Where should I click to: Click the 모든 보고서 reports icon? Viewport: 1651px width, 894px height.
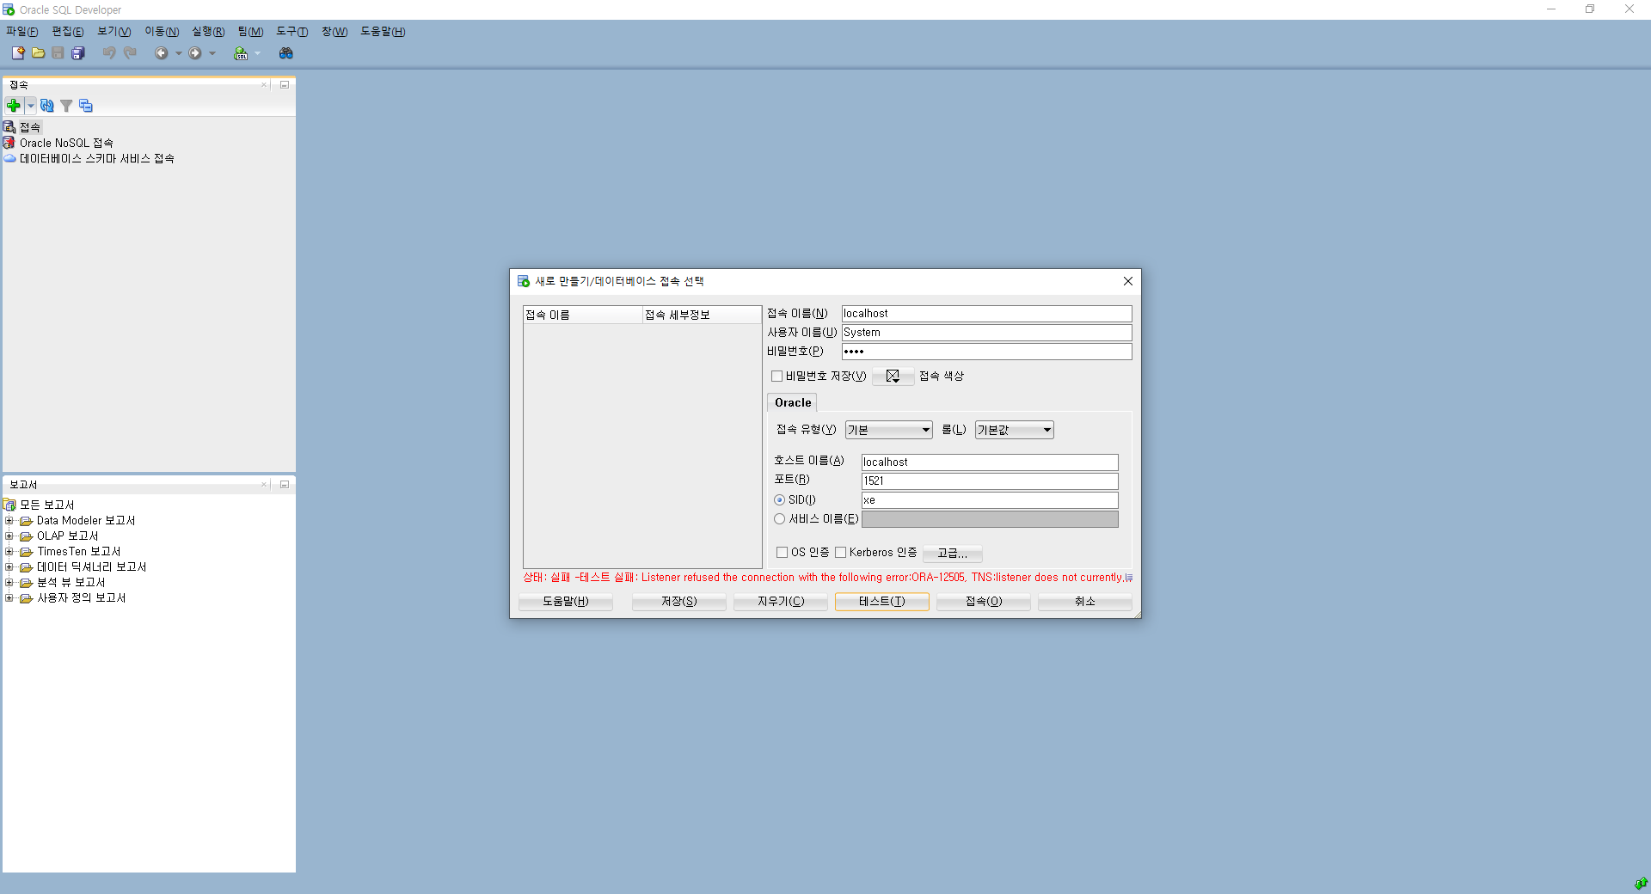point(9,505)
